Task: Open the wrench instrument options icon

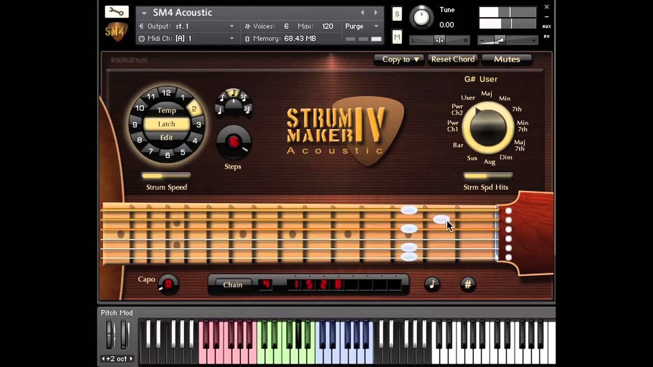Action: pos(116,12)
